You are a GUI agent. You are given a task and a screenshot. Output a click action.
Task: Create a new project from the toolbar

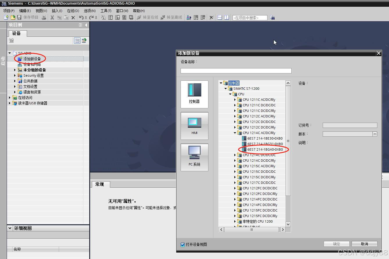[6, 17]
